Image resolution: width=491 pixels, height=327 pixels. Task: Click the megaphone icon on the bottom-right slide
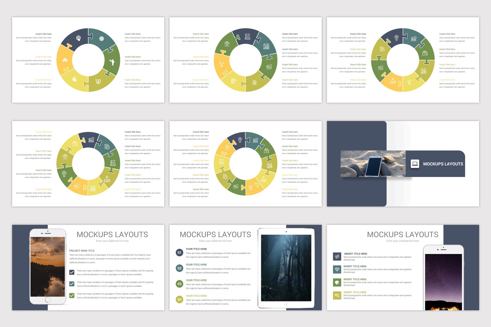(x=337, y=257)
